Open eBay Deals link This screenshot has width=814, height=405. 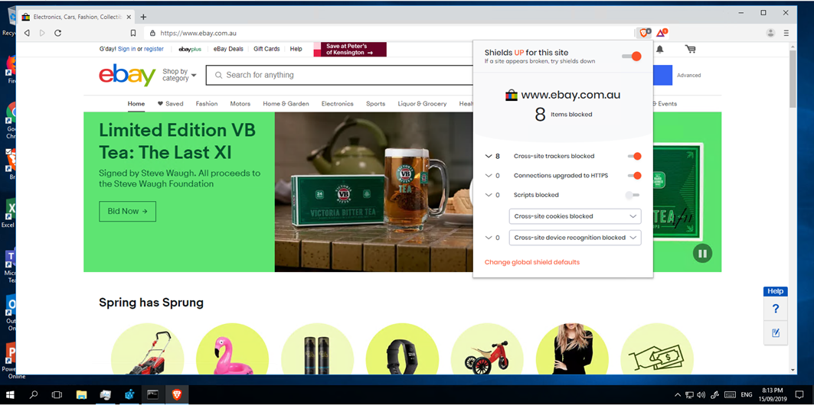[228, 49]
